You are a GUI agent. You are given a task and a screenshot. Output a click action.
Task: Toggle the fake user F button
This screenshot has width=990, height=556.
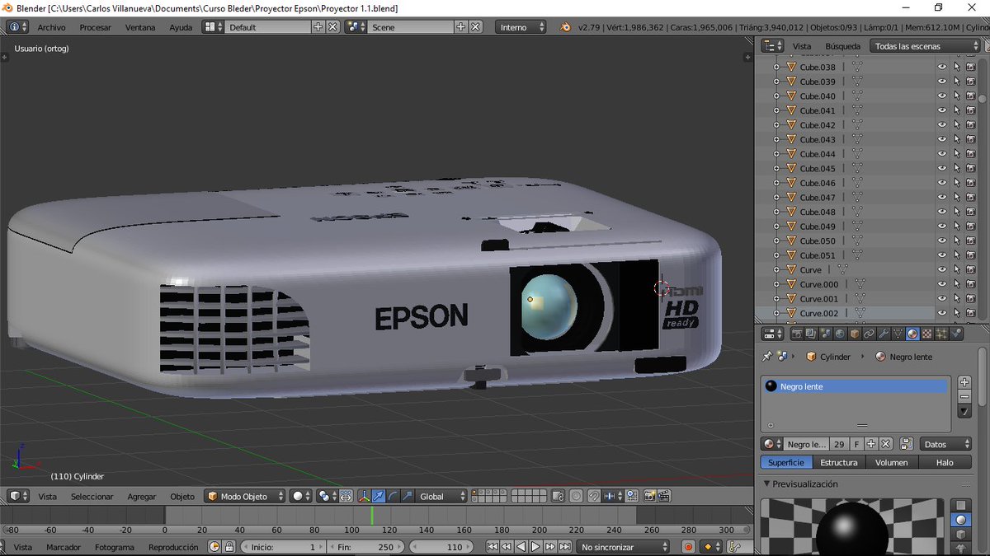tap(856, 444)
